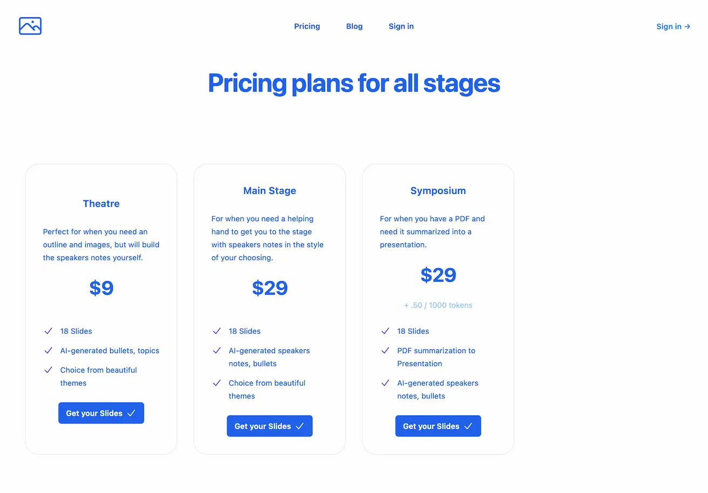Viewport: 708px width, 493px height.
Task: Click the website logo in the top left
Action: point(30,25)
